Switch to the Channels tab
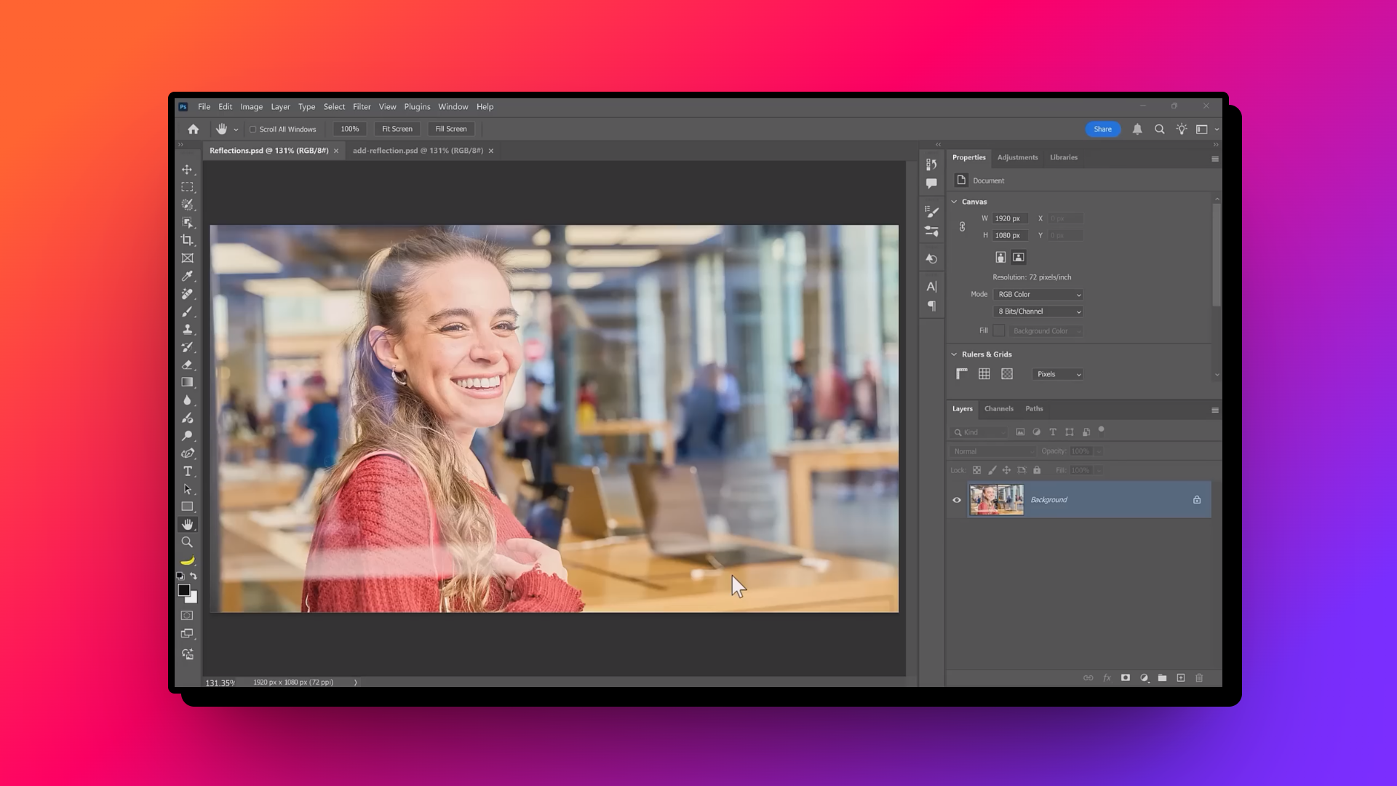Screen dimensions: 1397x786 tap(999, 409)
